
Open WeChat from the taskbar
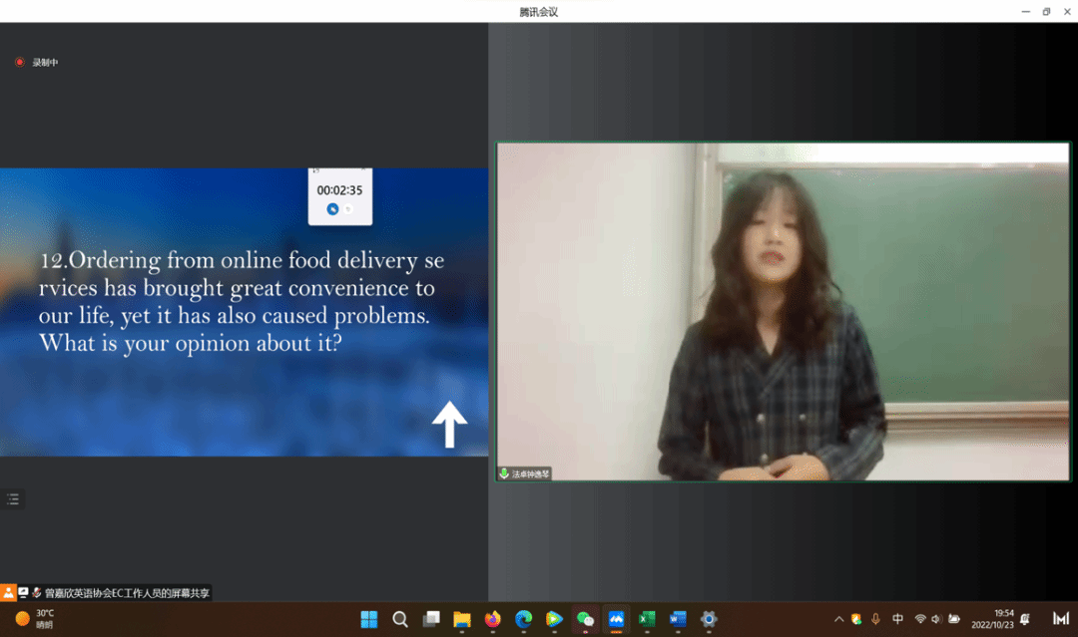585,619
